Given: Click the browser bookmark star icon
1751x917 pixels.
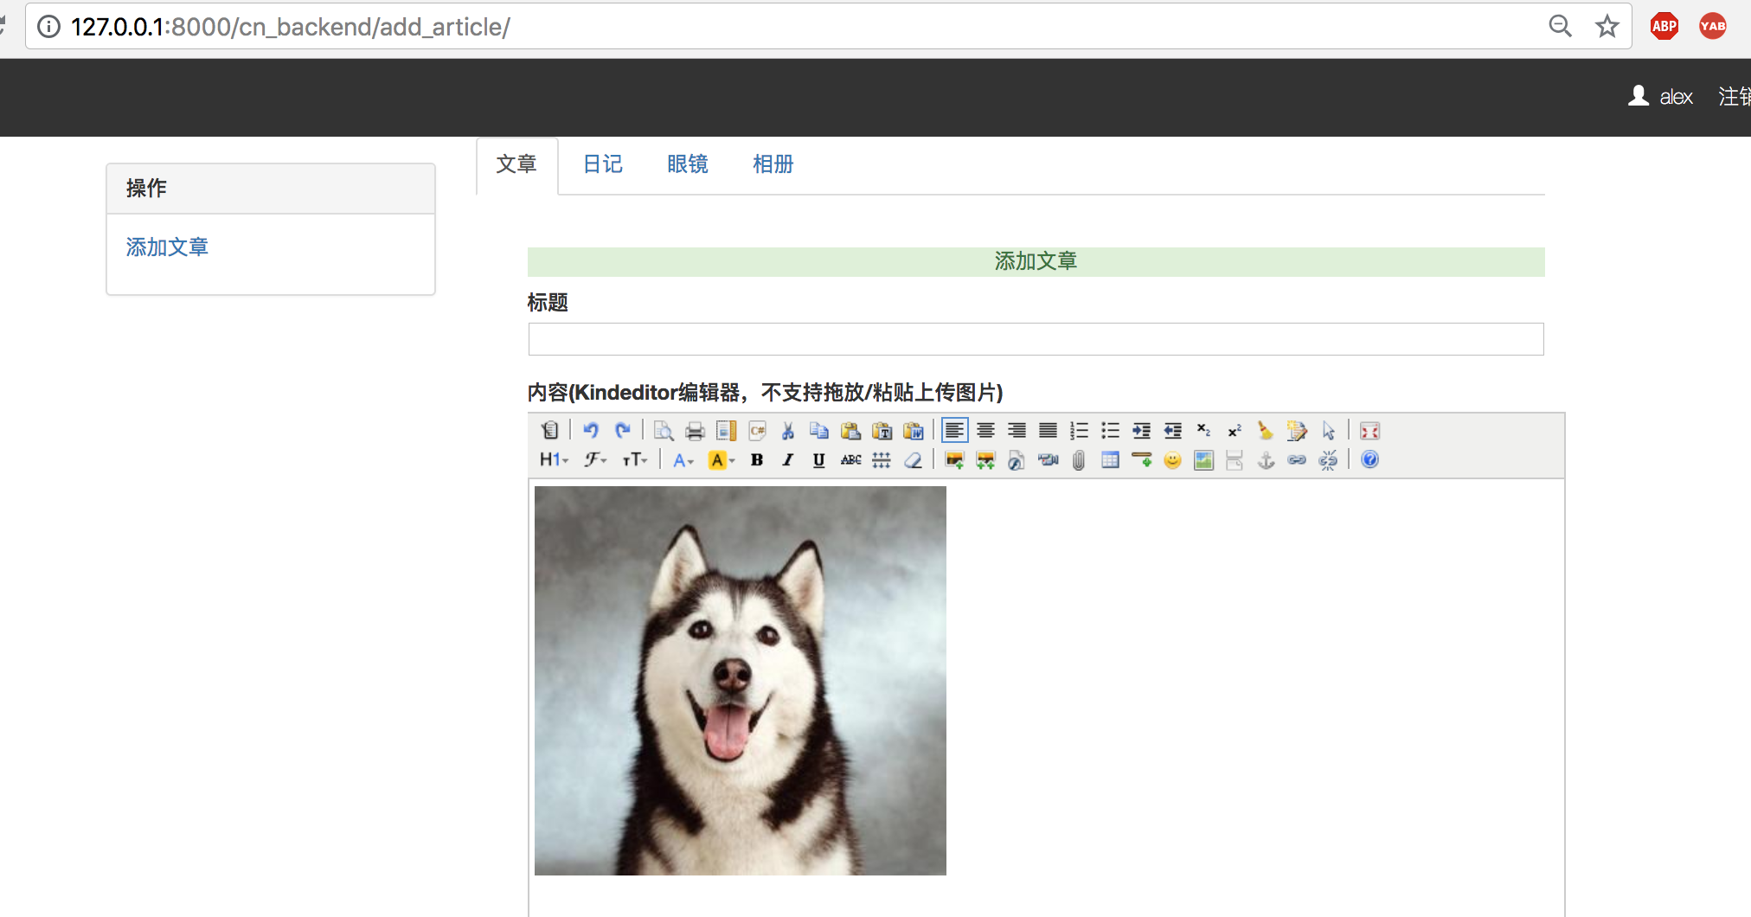Looking at the screenshot, I should (x=1607, y=27).
